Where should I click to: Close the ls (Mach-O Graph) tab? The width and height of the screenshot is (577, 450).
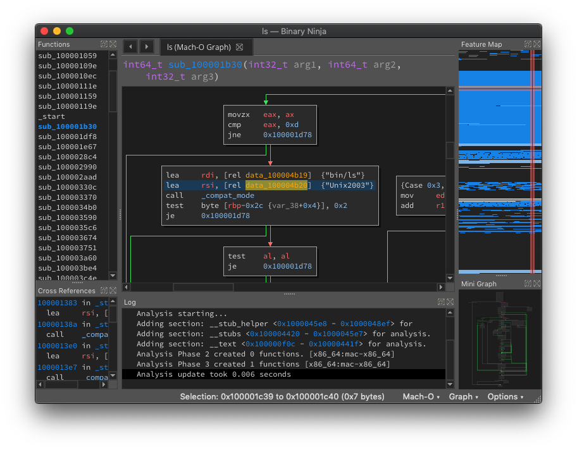[x=239, y=47]
